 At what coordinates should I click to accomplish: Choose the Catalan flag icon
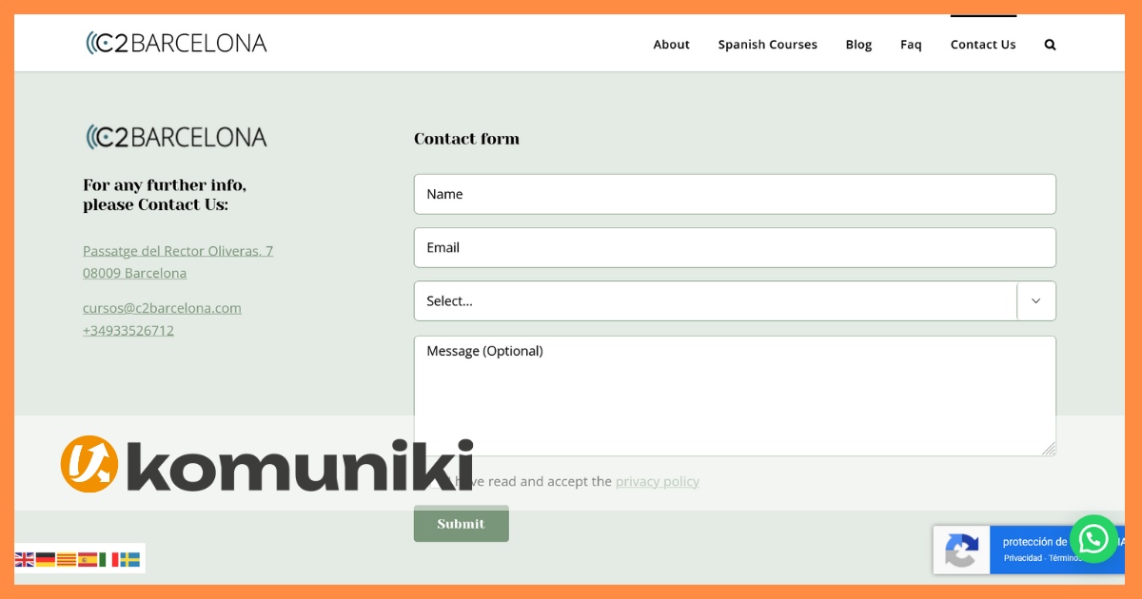65,559
